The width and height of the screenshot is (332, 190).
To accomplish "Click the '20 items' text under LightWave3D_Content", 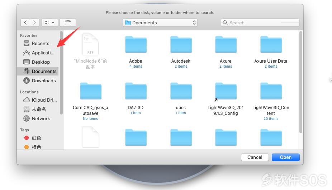I will pyautogui.click(x=271, y=119).
